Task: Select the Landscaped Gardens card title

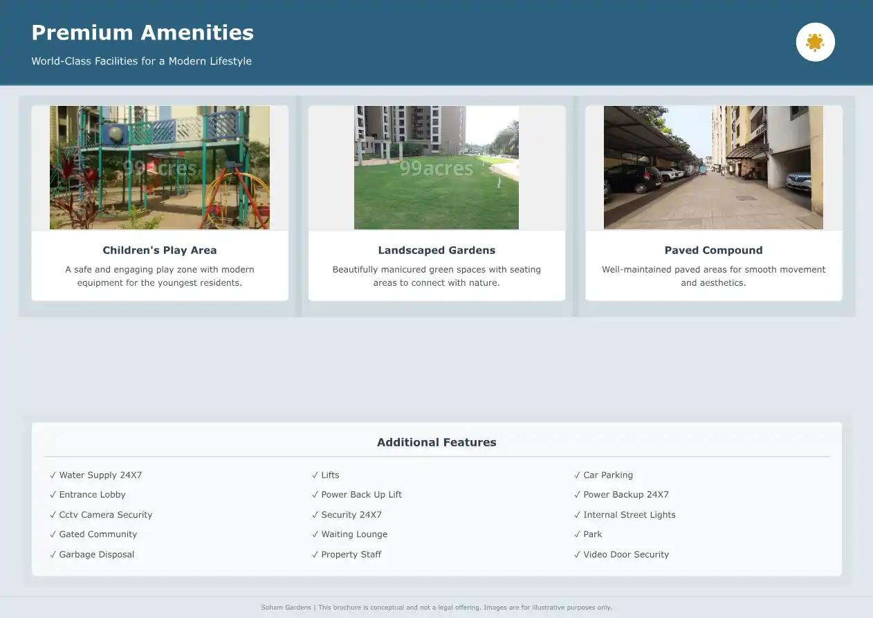Action: 436,251
